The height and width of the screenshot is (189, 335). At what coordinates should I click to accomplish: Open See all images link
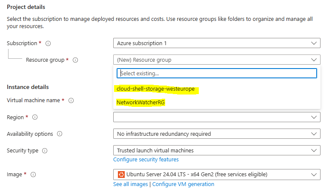(131, 184)
